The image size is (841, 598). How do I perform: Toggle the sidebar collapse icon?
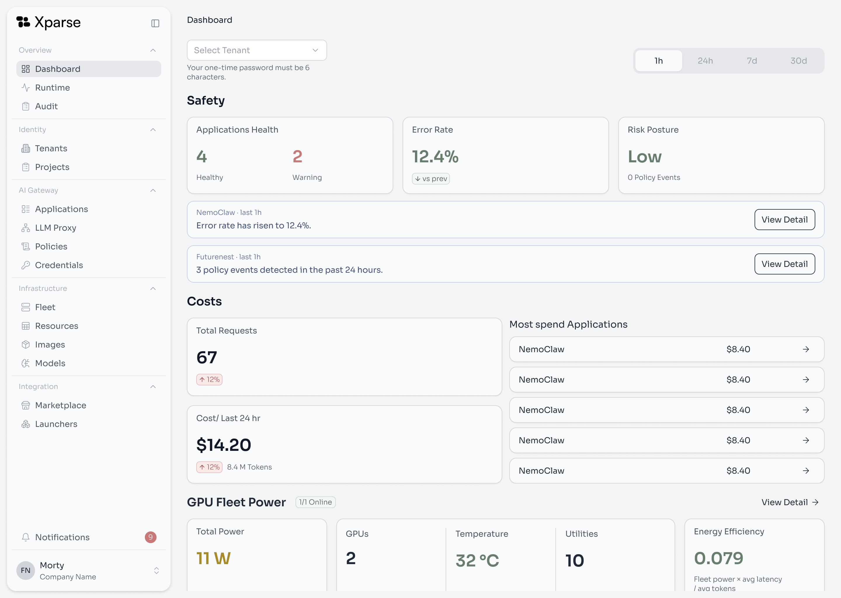tap(155, 23)
